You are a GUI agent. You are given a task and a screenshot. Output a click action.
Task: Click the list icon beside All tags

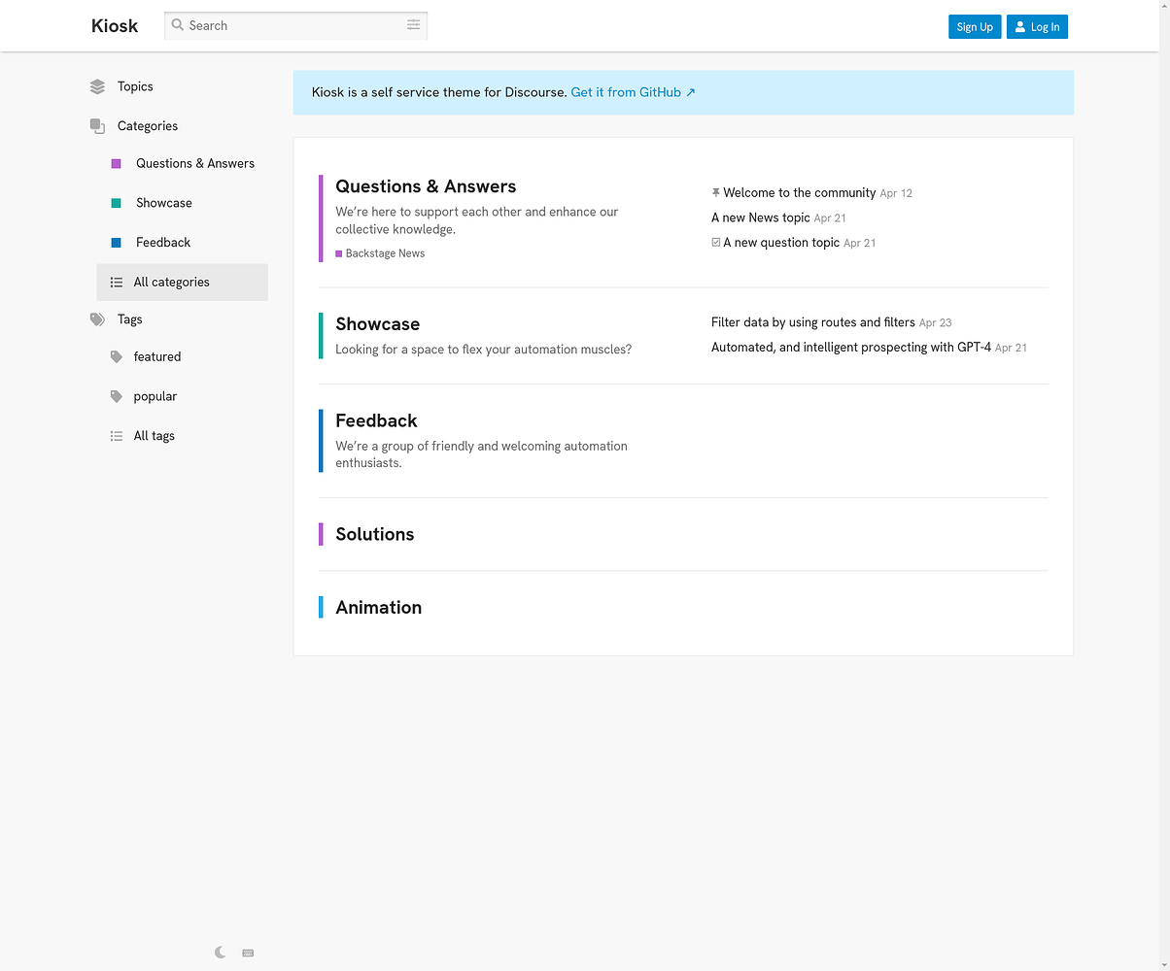pos(117,436)
